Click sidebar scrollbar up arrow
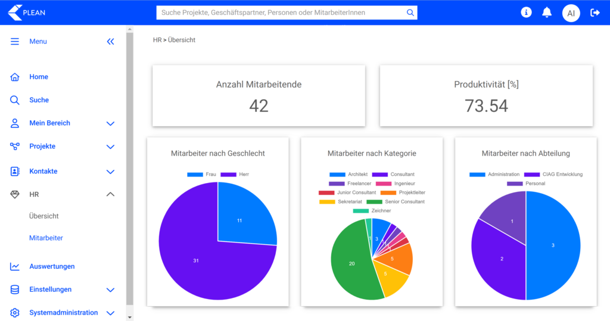Screen dimensions: 610x321 [129, 29]
